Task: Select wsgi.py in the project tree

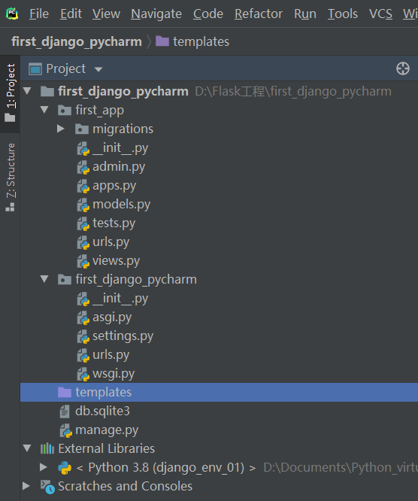Action: click(x=114, y=374)
